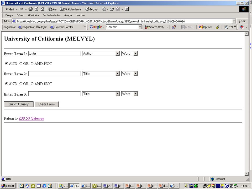The image size is (252, 189).
Task: Open the Geçmiş history button
Action: point(91,9)
